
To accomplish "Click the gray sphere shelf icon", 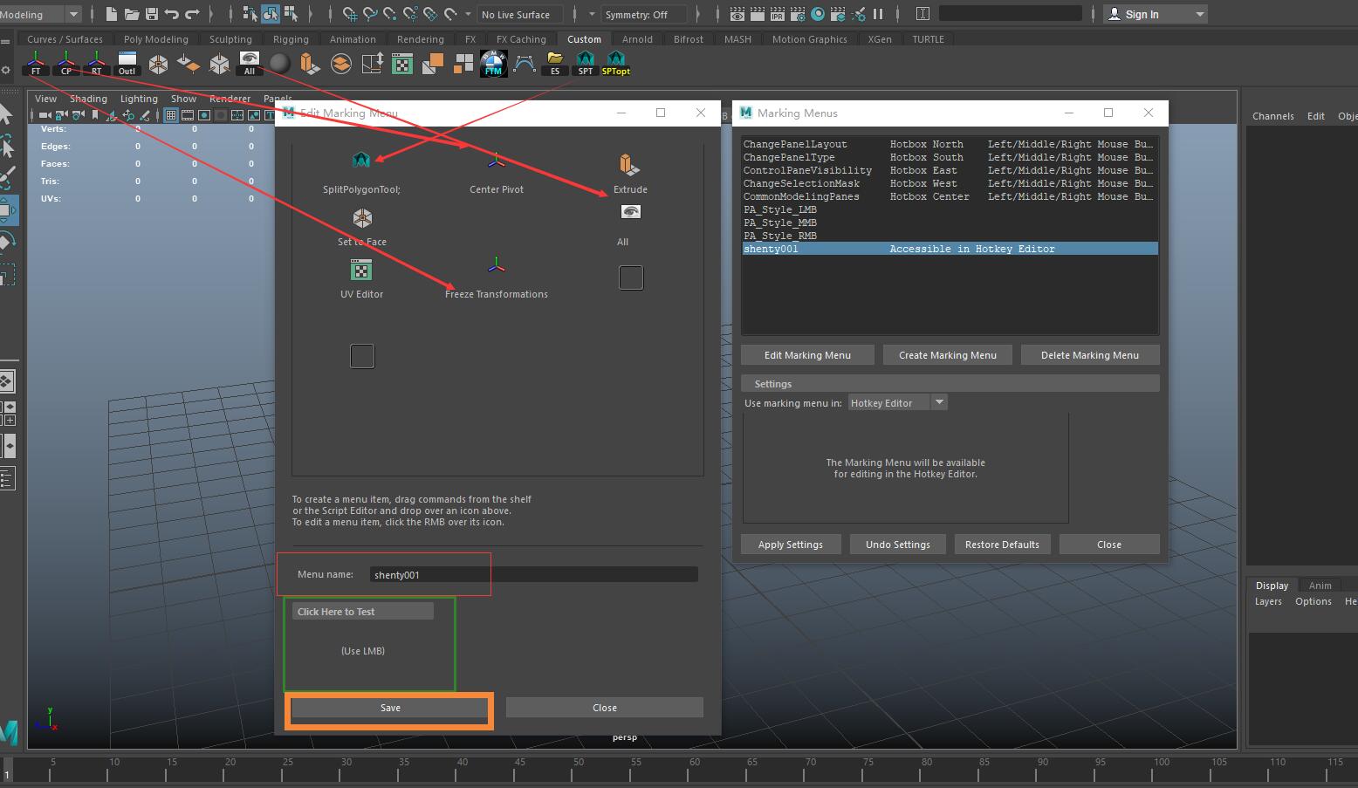I will [279, 64].
